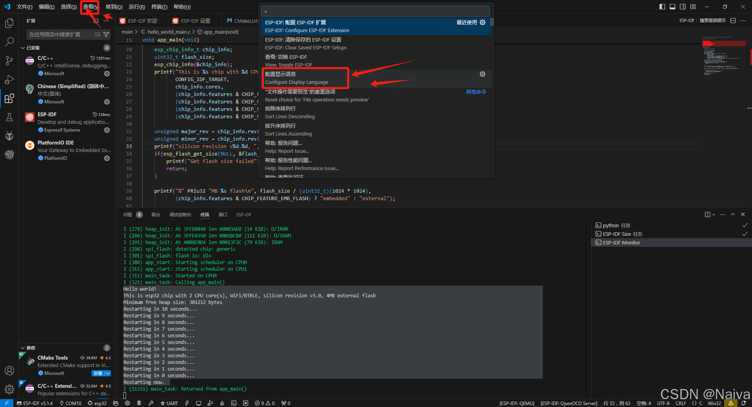Image resolution: width=752 pixels, height=407 pixels.
Task: Toggle the secondary side bar icon
Action: click(683, 7)
